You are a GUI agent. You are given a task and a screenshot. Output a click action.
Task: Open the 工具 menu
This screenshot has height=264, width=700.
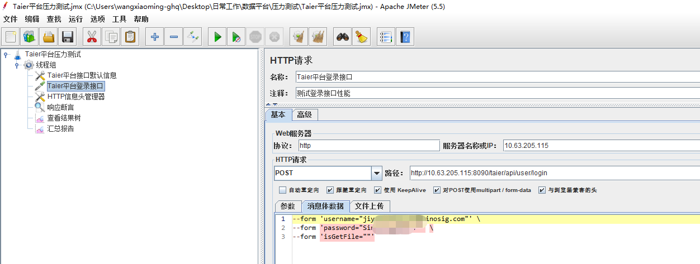tap(120, 19)
